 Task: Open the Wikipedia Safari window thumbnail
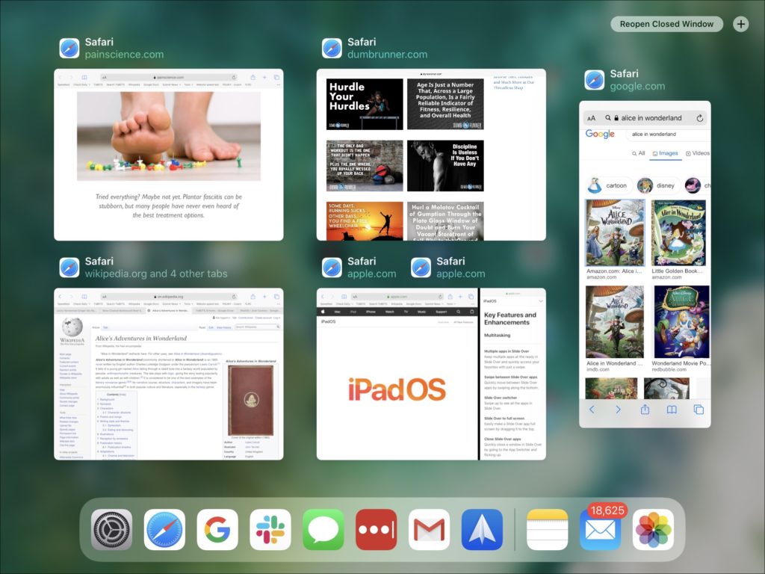pos(168,374)
